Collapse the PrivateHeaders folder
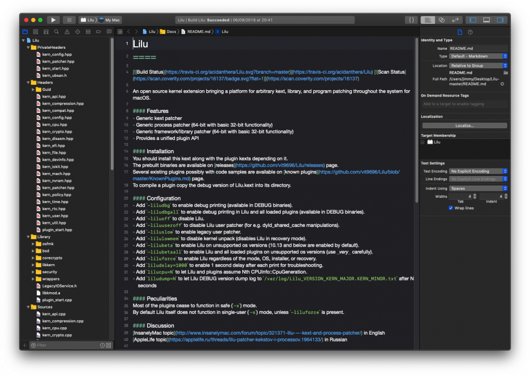The image size is (530, 376). pyautogui.click(x=29, y=47)
